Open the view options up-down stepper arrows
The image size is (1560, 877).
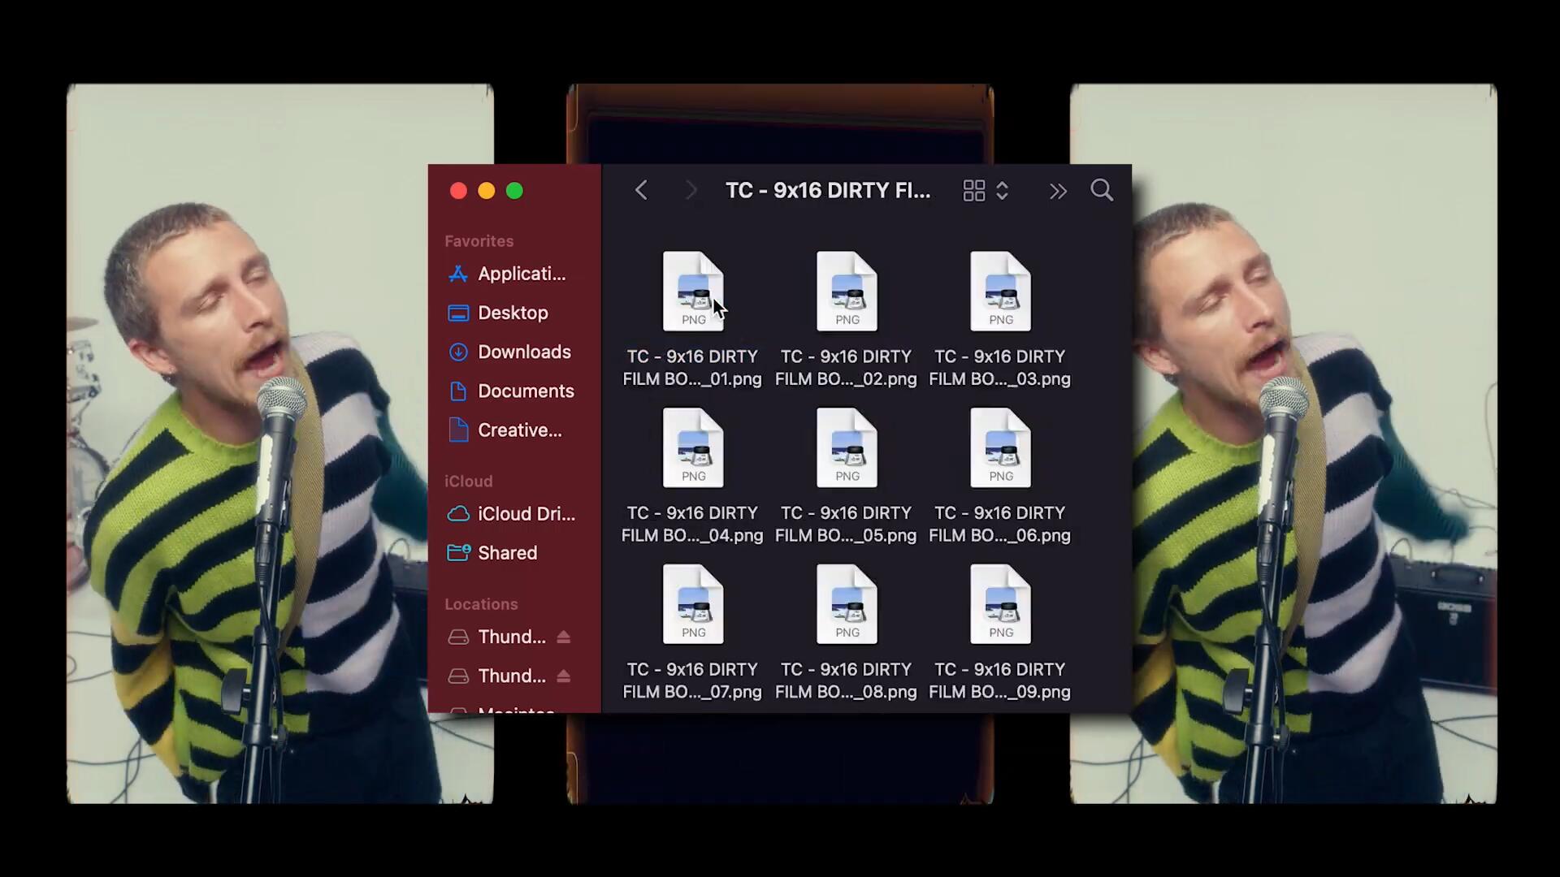point(1002,190)
